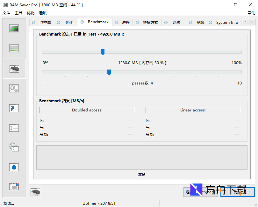Click the left arrow to scroll tabs
The height and width of the screenshot is (207, 258).
click(x=246, y=22)
